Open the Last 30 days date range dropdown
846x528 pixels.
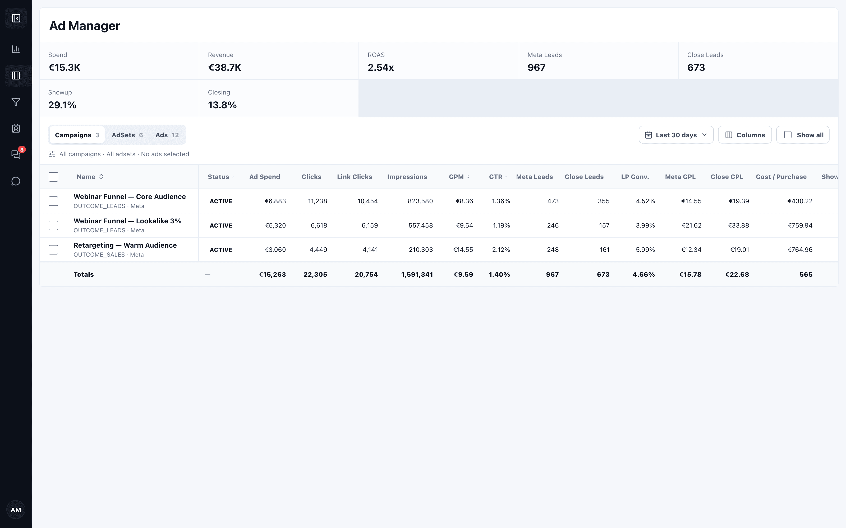[x=676, y=135]
